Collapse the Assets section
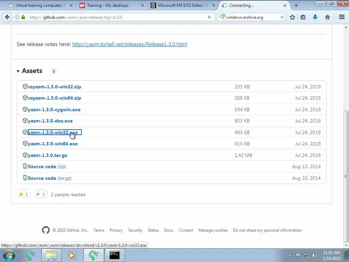Viewport: 349px width, 262px height. (30, 71)
